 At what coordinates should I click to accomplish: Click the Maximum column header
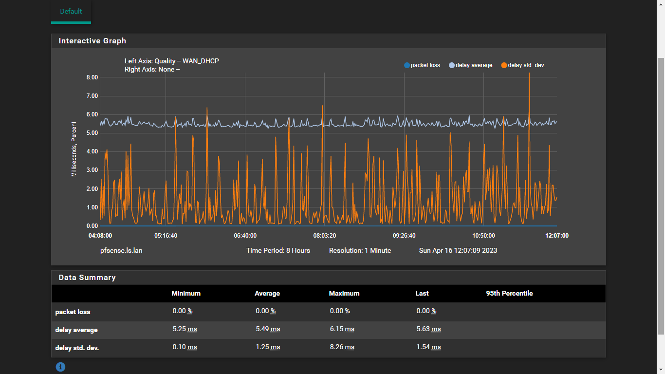click(344, 293)
